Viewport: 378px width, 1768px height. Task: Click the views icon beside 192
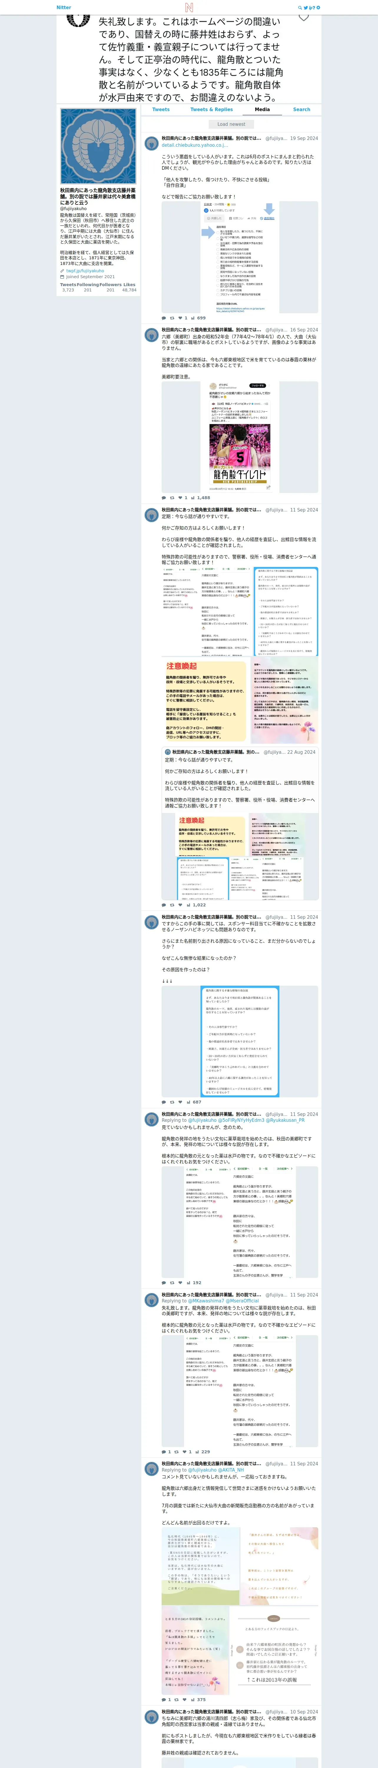[x=189, y=1282]
